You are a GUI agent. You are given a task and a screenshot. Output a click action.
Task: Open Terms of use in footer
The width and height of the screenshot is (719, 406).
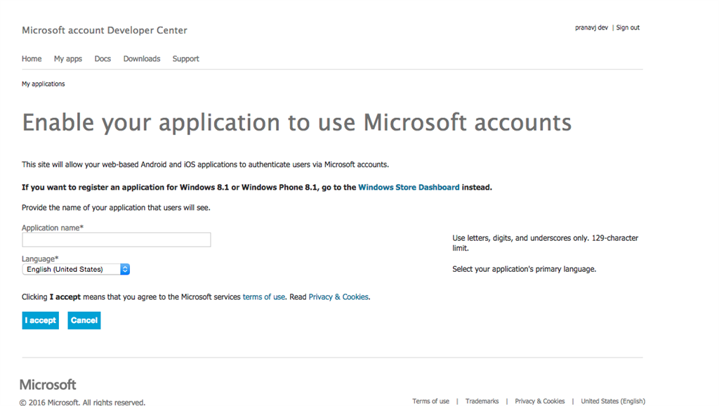point(430,401)
